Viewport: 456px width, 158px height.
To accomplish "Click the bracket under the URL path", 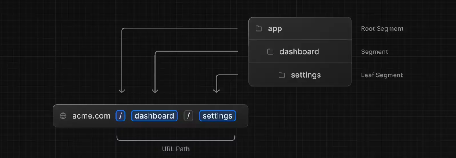I will [x=176, y=138].
